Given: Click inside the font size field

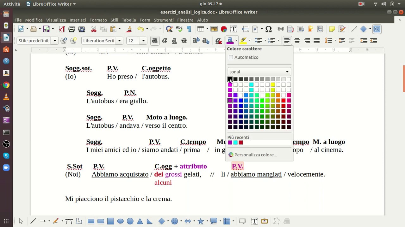Looking at the screenshot, I should (x=133, y=41).
